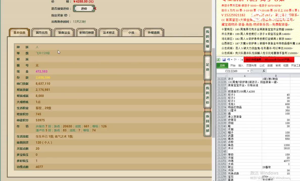Select Excel row header 212229

point(222,92)
